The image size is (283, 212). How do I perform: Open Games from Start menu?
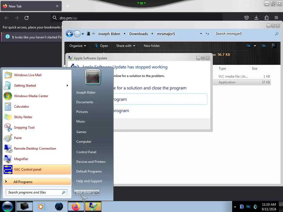coord(81,132)
